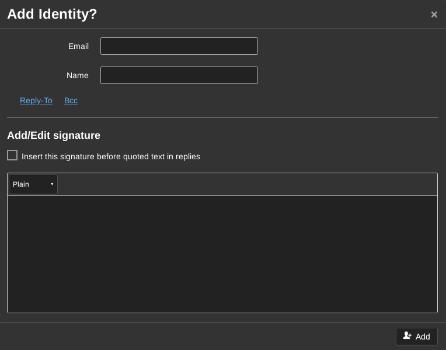The image size is (446, 350).
Task: Click the small arrow beside Plain
Action: click(52, 184)
